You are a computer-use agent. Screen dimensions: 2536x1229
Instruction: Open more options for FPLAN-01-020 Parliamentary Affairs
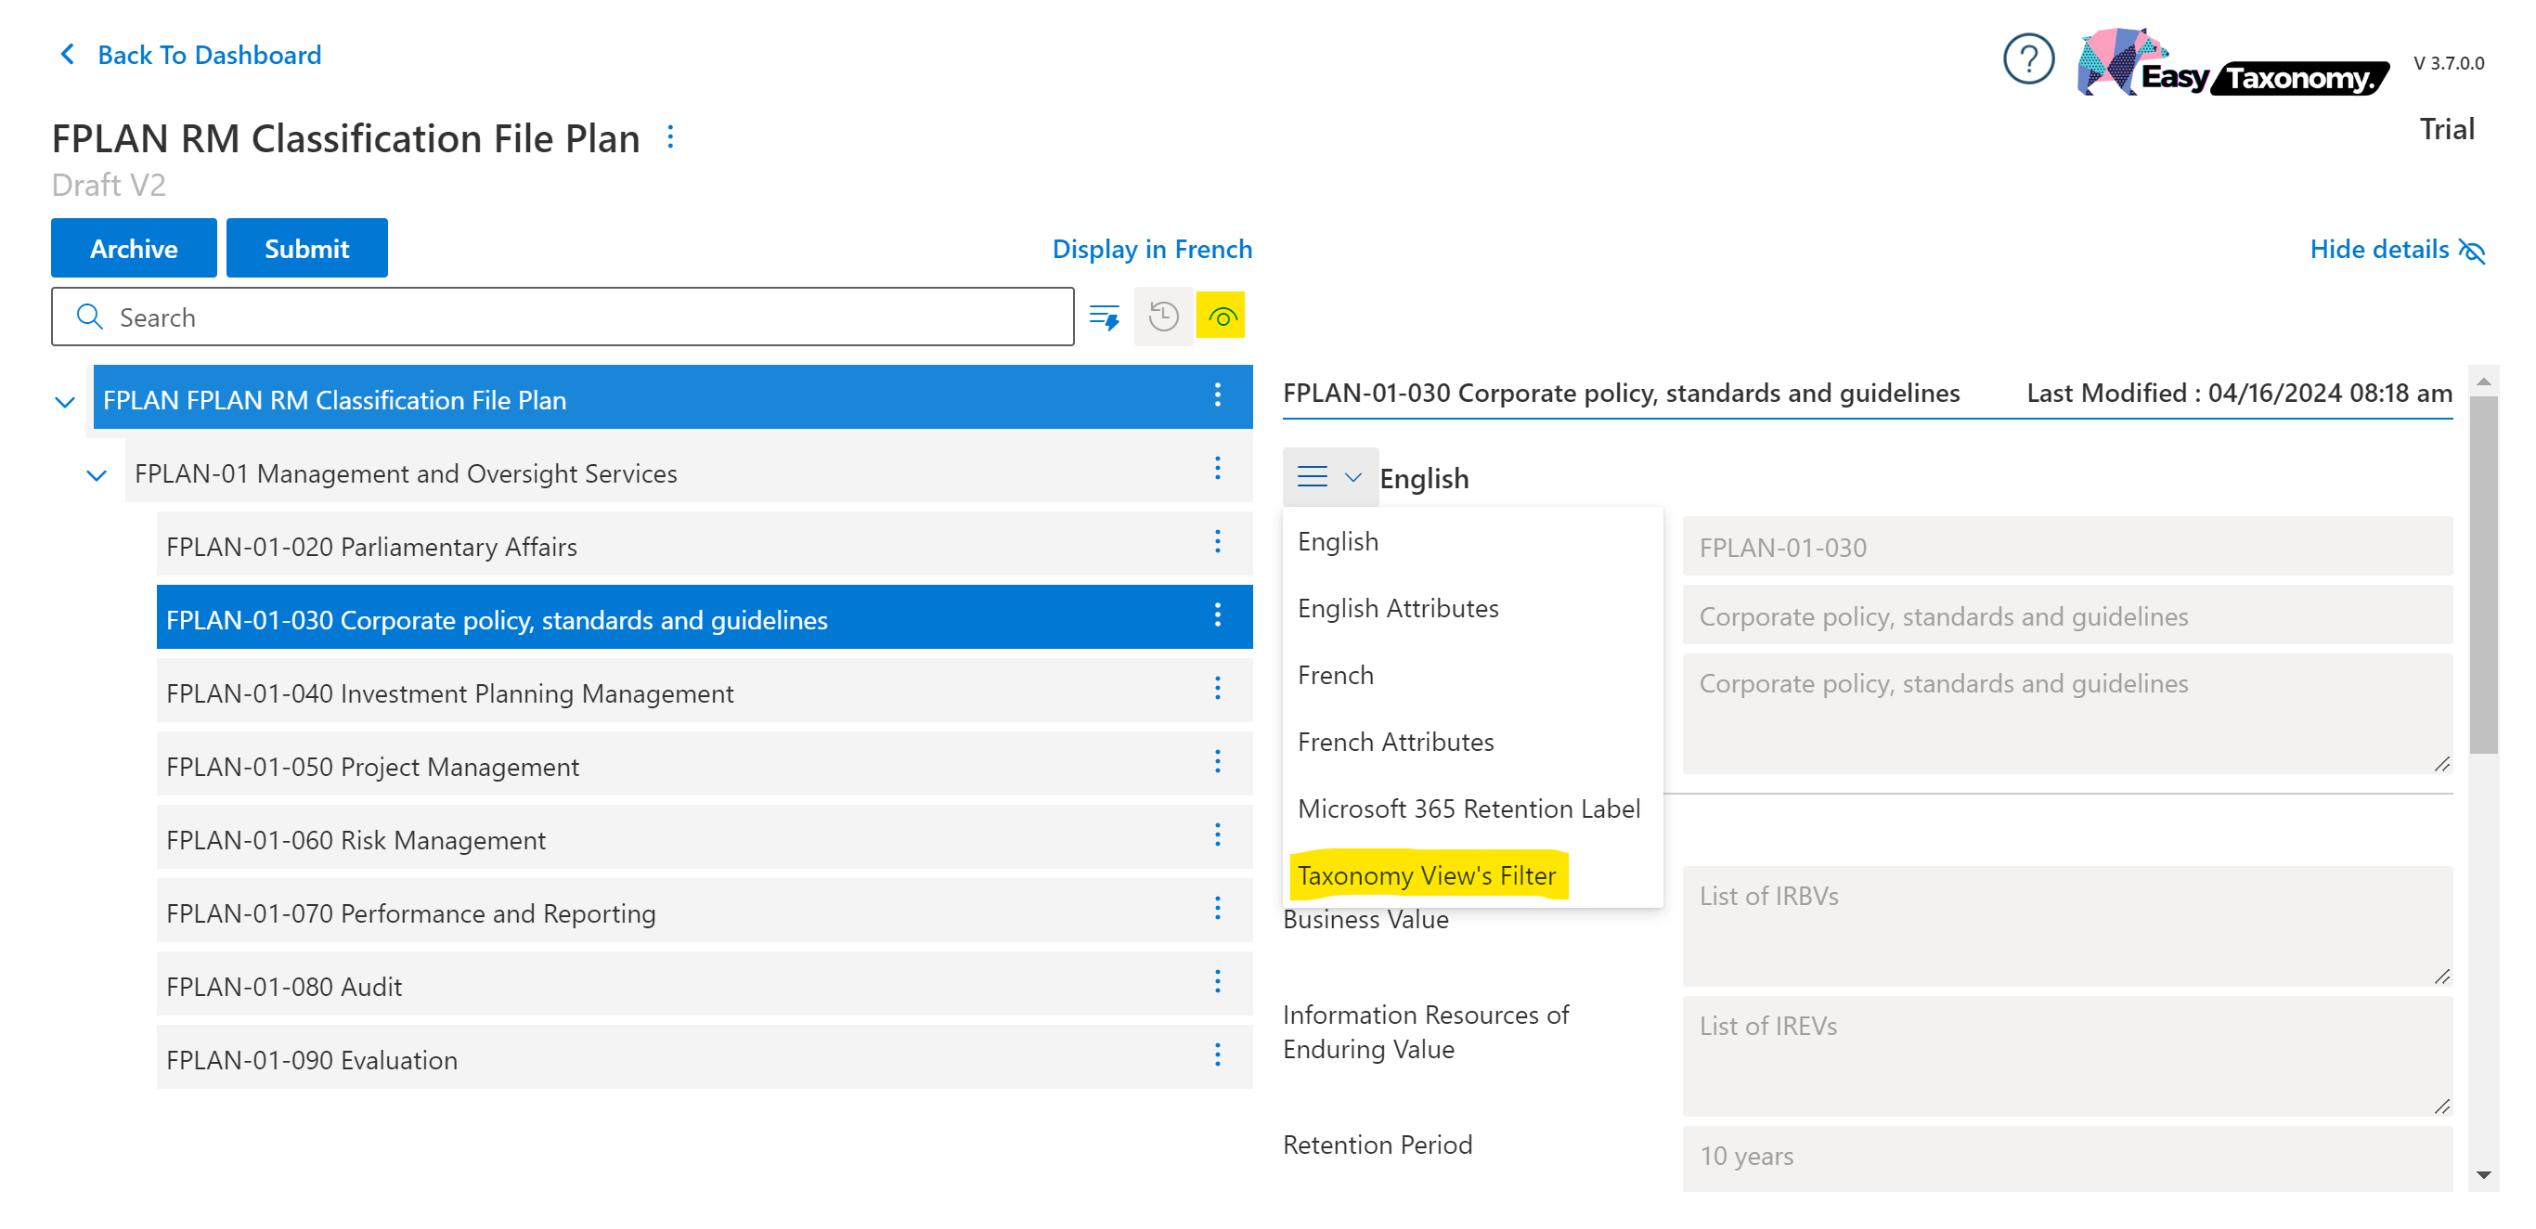1217,541
